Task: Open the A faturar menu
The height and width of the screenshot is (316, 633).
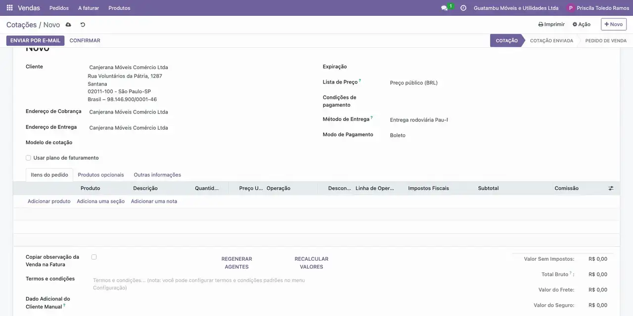Action: (x=89, y=8)
